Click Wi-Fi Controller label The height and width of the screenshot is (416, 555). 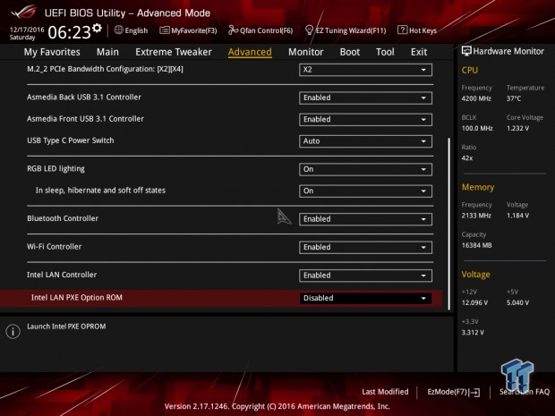[54, 247]
